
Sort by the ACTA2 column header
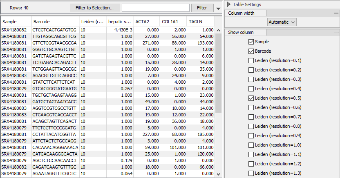[x=146, y=22]
